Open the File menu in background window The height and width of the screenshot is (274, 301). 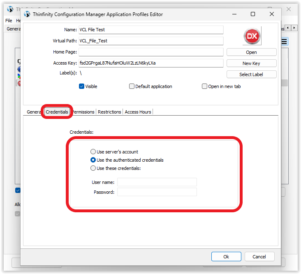point(9,21)
